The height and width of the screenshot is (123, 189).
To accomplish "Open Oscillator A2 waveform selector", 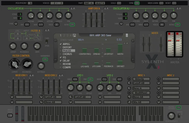I will click(x=146, y=25).
